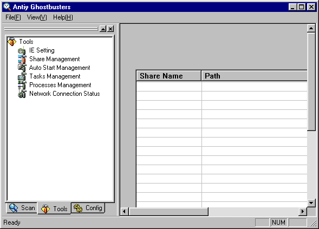Viewport: 319px width, 229px height.
Task: Click the Auto Start Management icon
Action: (22, 68)
